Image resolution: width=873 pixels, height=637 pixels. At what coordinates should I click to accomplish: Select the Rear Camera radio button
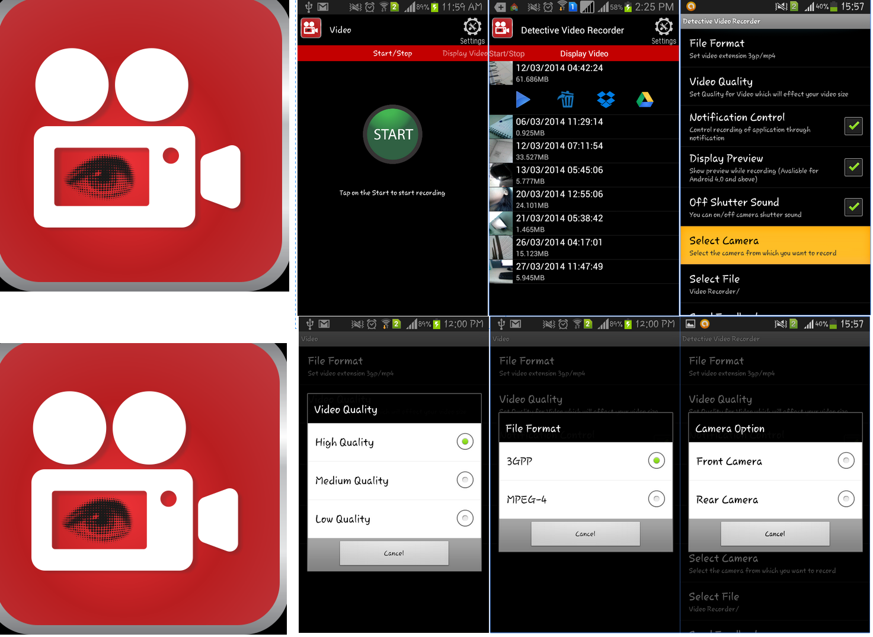pyautogui.click(x=846, y=499)
